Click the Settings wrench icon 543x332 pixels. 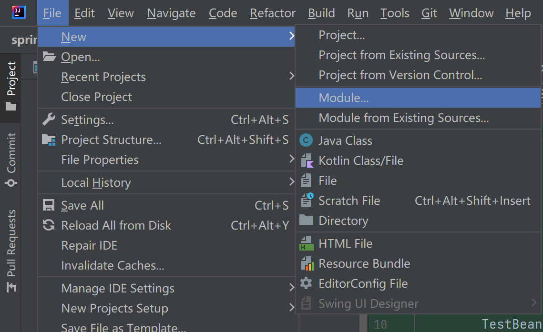[x=49, y=120]
